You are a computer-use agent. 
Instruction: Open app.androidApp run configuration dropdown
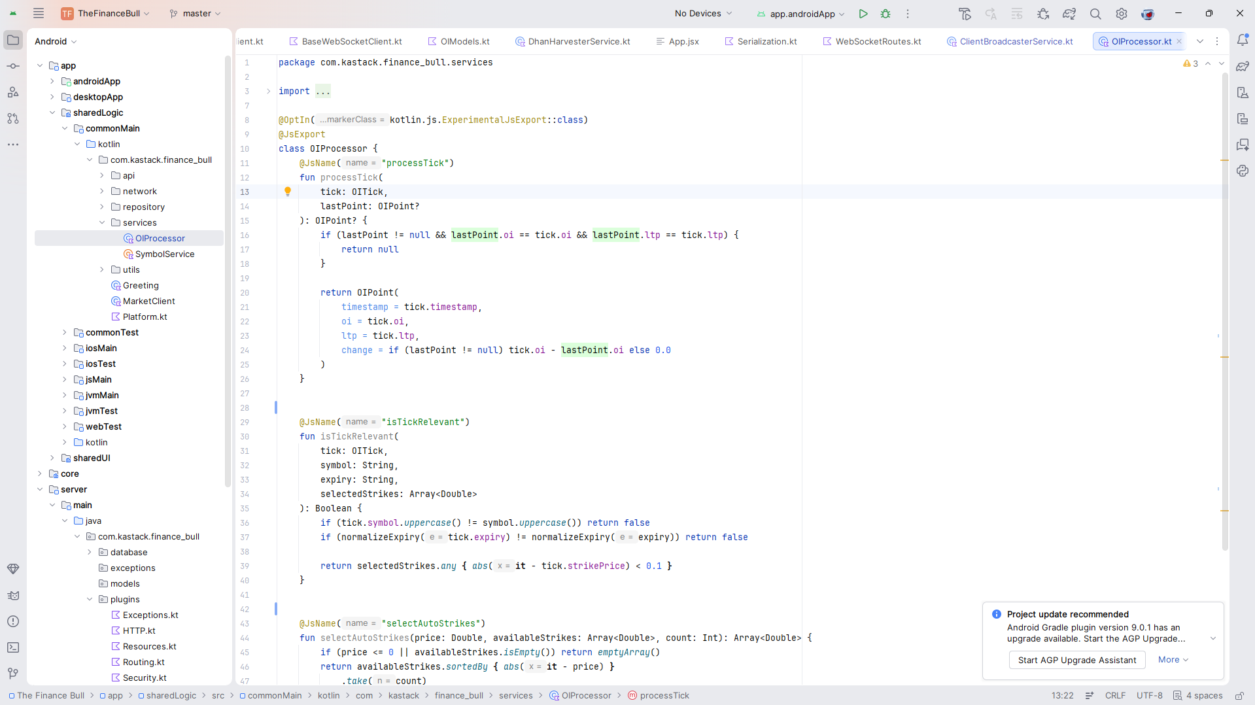801,14
